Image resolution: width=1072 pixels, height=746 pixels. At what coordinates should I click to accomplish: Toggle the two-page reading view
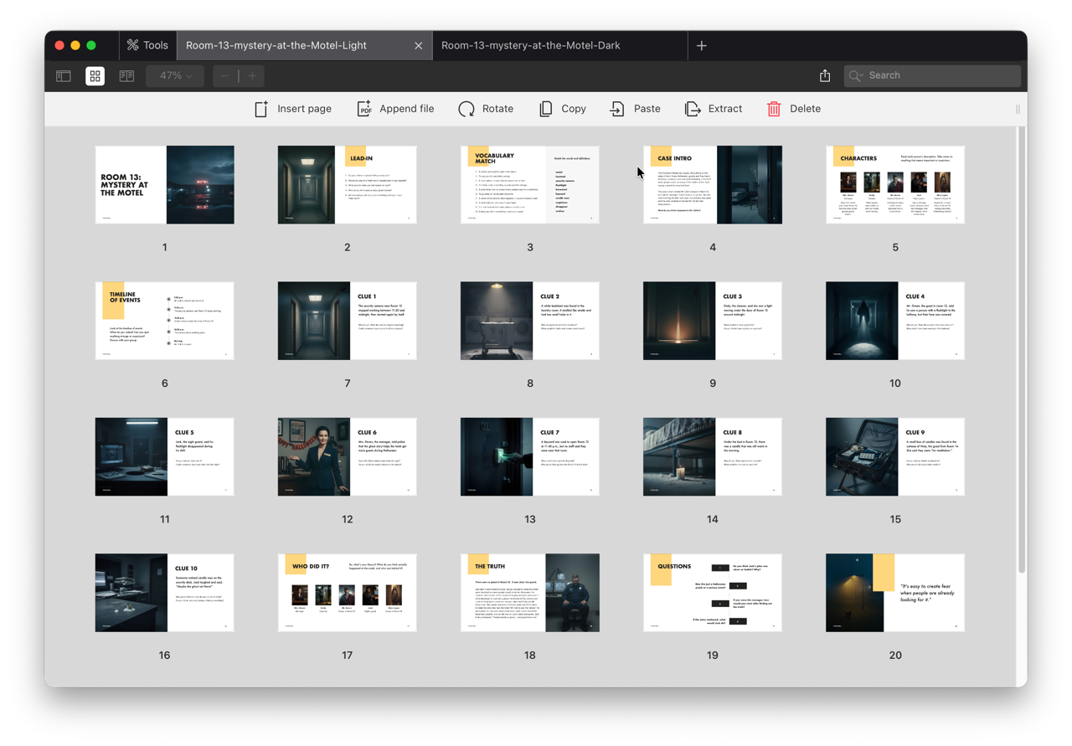126,75
